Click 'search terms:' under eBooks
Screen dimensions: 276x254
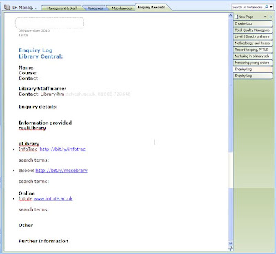pyautogui.click(x=34, y=182)
